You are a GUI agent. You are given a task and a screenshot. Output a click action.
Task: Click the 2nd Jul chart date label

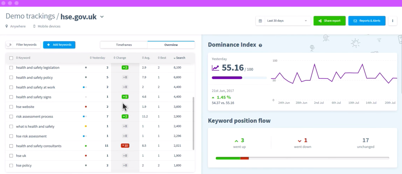[319, 102]
